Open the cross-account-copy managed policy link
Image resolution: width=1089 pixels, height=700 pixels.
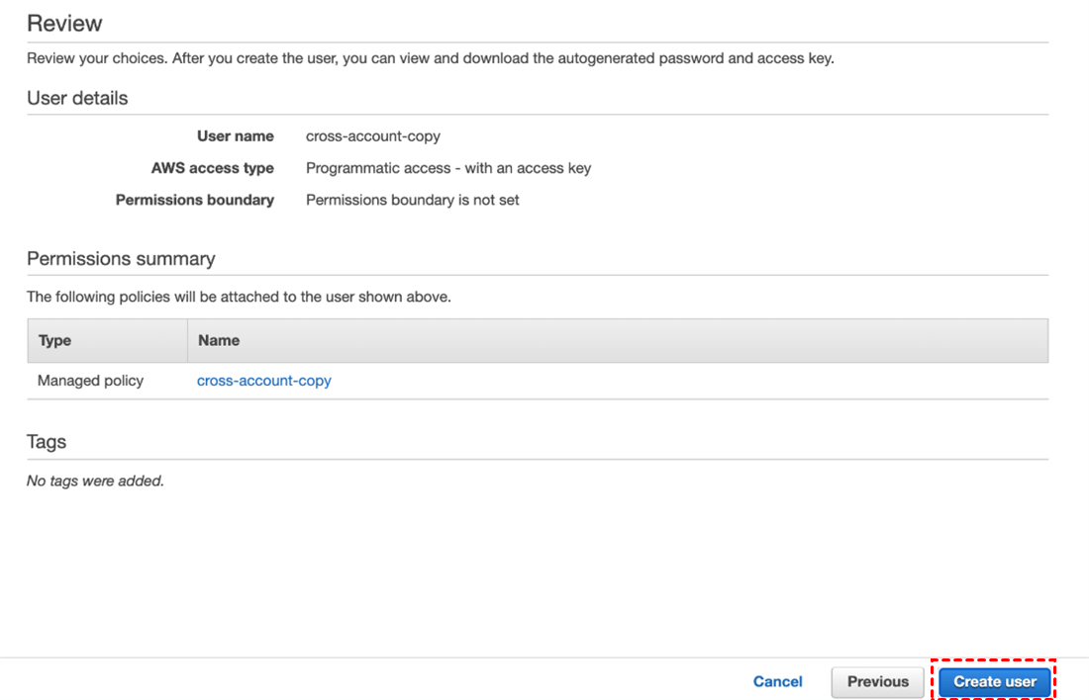click(264, 381)
